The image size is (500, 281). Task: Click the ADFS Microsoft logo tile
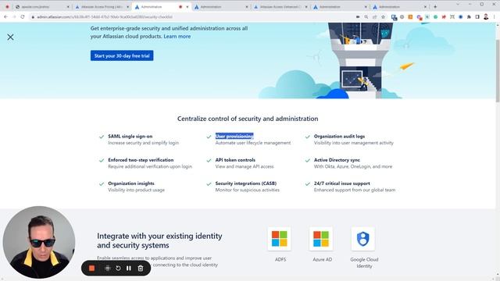(x=280, y=239)
